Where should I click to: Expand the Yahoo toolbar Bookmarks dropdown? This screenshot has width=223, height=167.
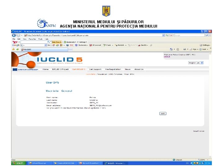click(76, 42)
